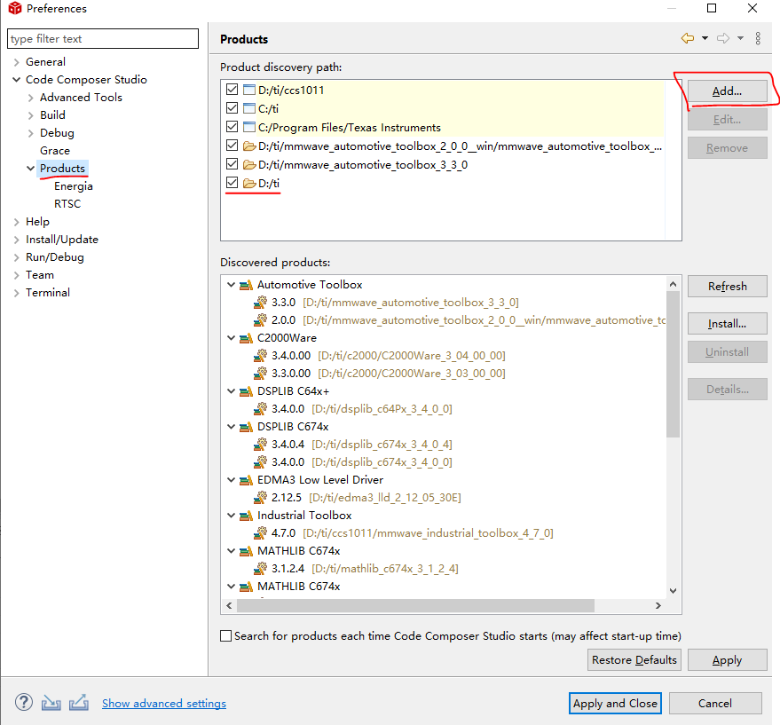The height and width of the screenshot is (725, 780).
Task: Click the folder icon for mmwave_automotive_toolbox_3_3_0
Action: click(x=249, y=164)
